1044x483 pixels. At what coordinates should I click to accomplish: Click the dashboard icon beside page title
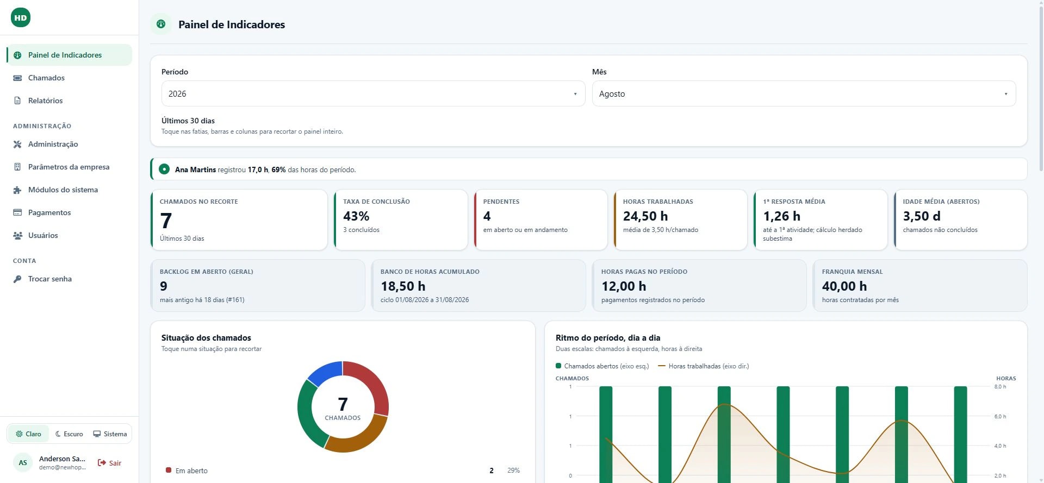coord(161,24)
